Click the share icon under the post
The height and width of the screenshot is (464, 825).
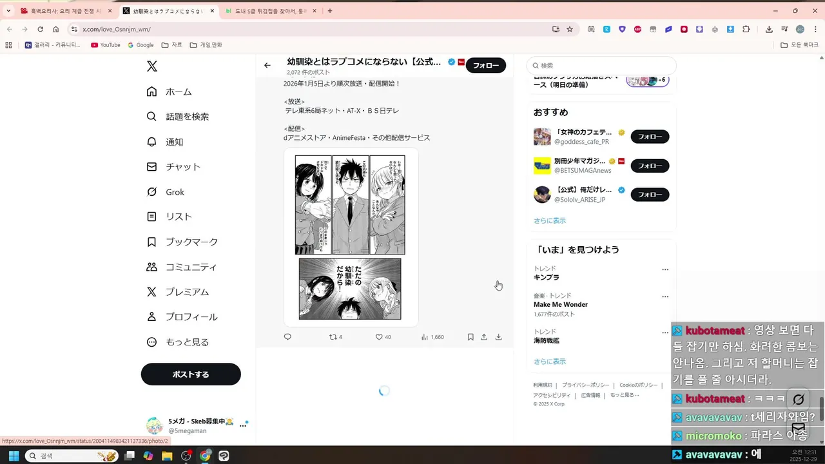(484, 337)
